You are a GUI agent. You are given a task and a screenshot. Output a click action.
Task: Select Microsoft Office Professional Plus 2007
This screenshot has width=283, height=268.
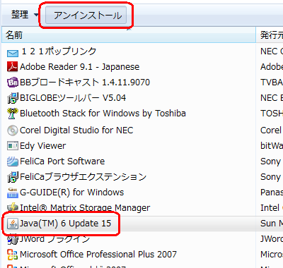(x=98, y=255)
